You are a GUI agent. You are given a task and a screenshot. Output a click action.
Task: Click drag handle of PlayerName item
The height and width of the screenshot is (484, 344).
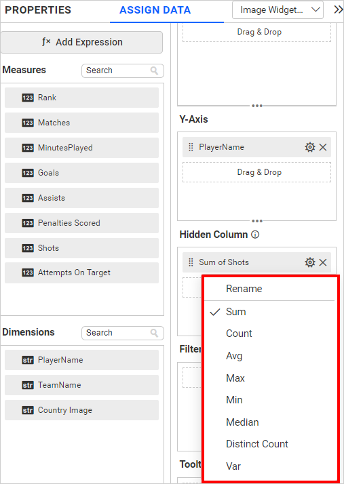click(191, 147)
